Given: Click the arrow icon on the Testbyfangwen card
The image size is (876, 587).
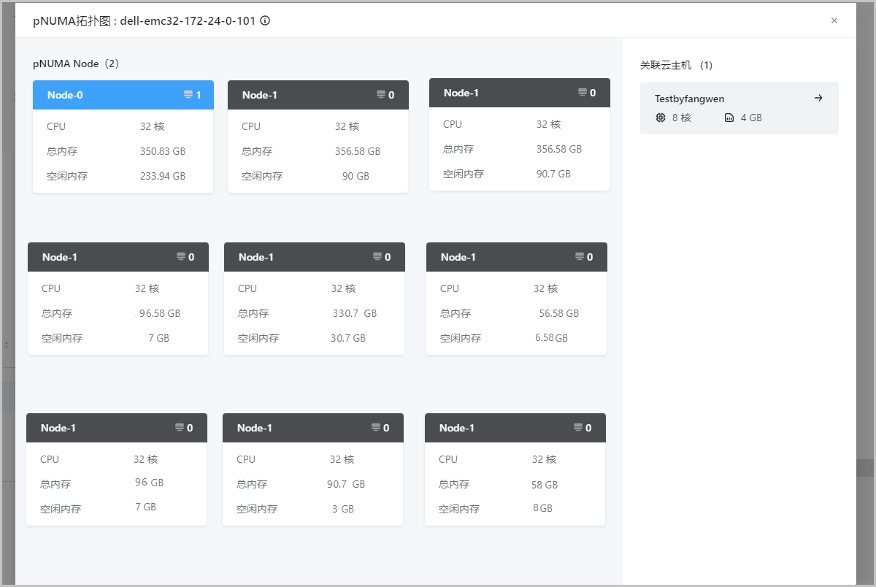Looking at the screenshot, I should tap(818, 98).
